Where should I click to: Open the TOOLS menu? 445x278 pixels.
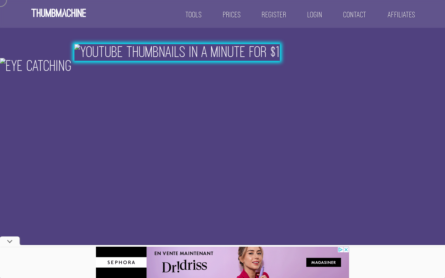tap(193, 15)
